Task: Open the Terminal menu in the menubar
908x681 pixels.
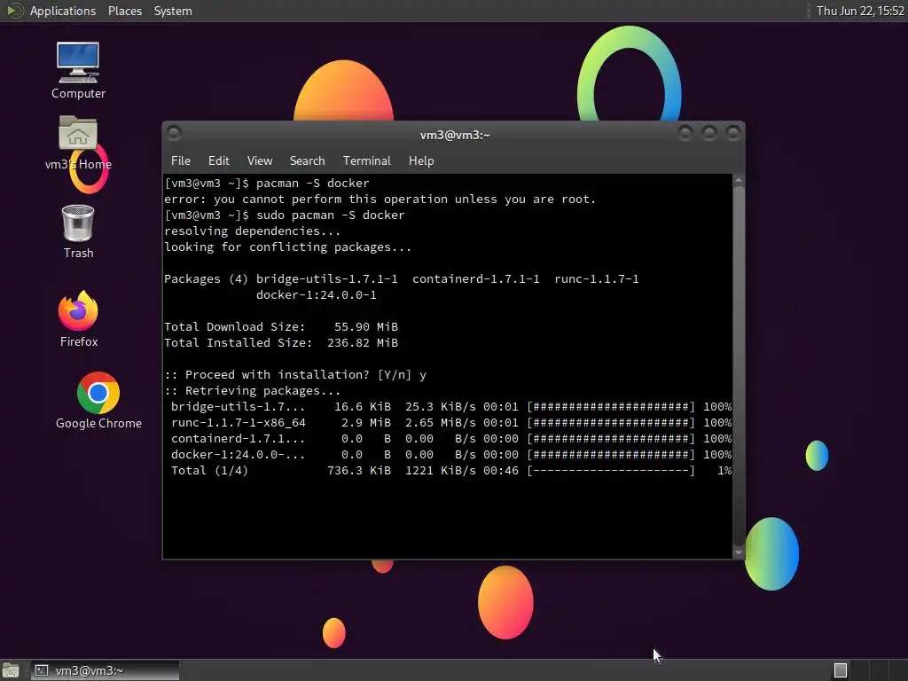Action: click(366, 161)
